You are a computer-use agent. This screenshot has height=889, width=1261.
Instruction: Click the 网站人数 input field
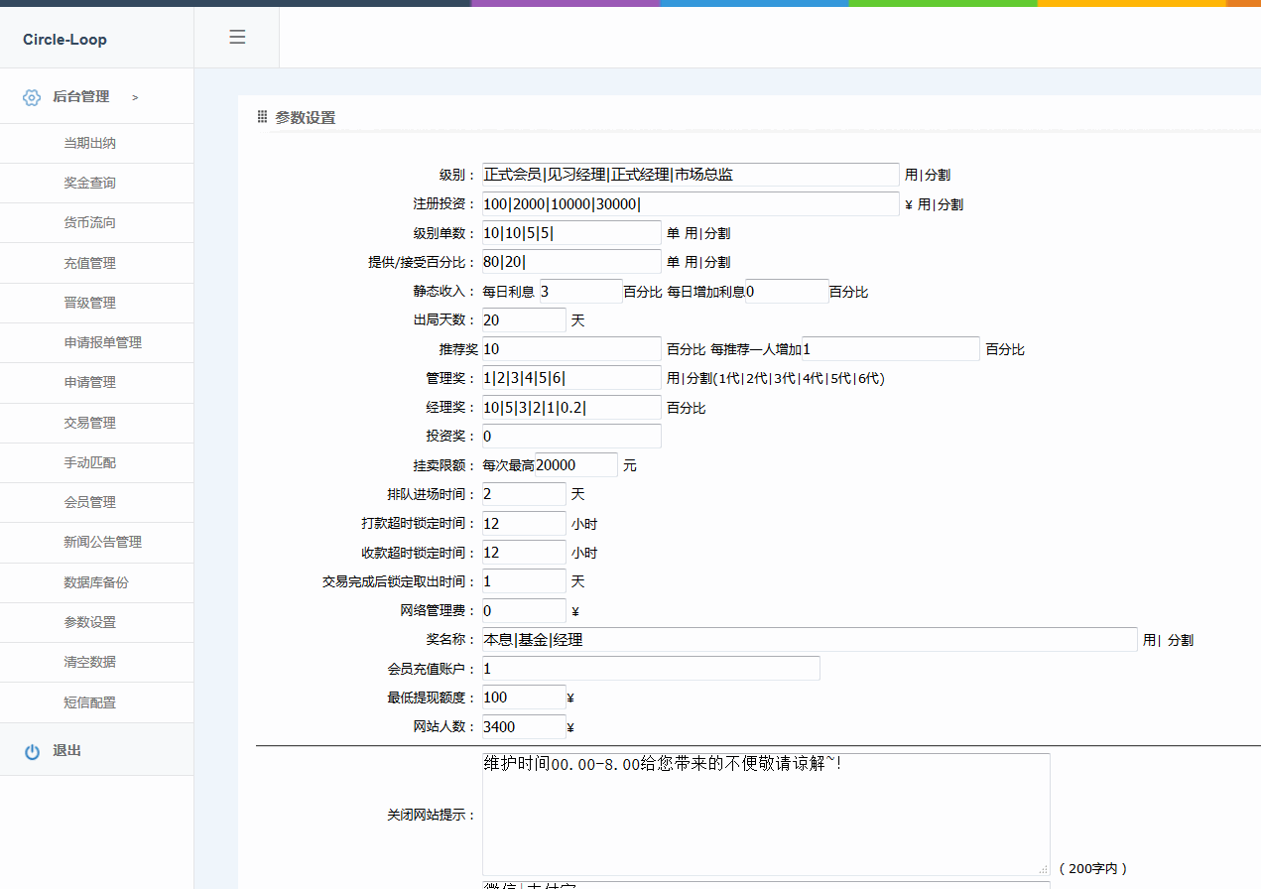click(524, 727)
